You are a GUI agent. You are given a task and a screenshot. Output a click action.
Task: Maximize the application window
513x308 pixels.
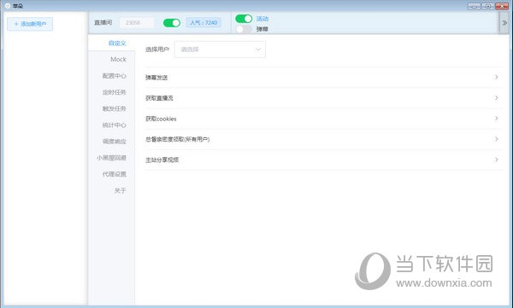(488, 6)
